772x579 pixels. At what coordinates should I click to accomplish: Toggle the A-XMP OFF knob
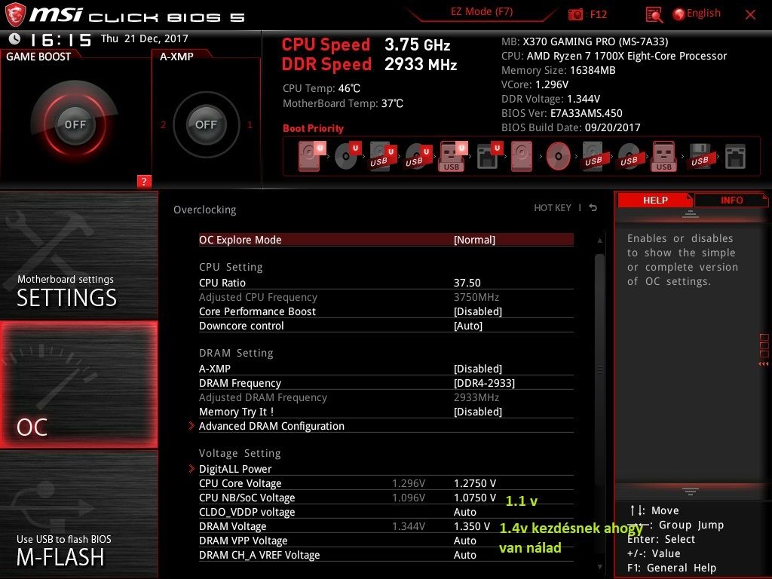pos(206,124)
